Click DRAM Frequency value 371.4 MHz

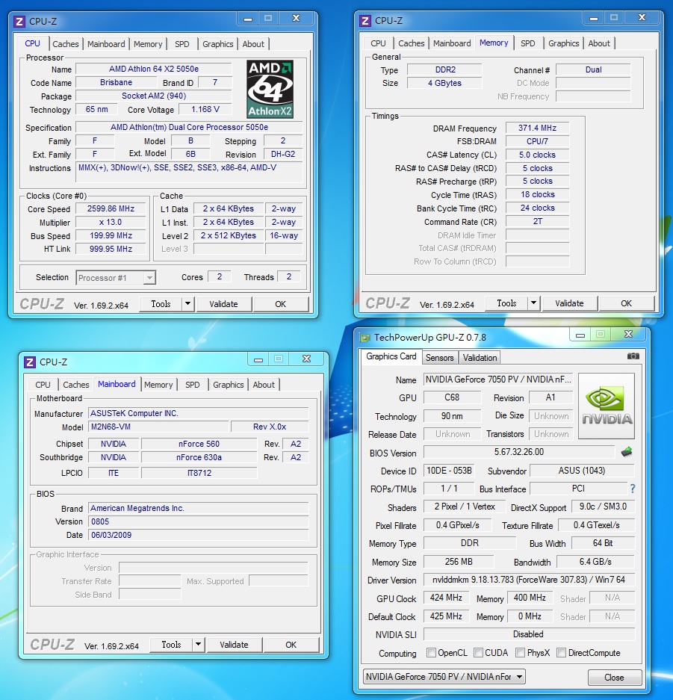(x=537, y=128)
